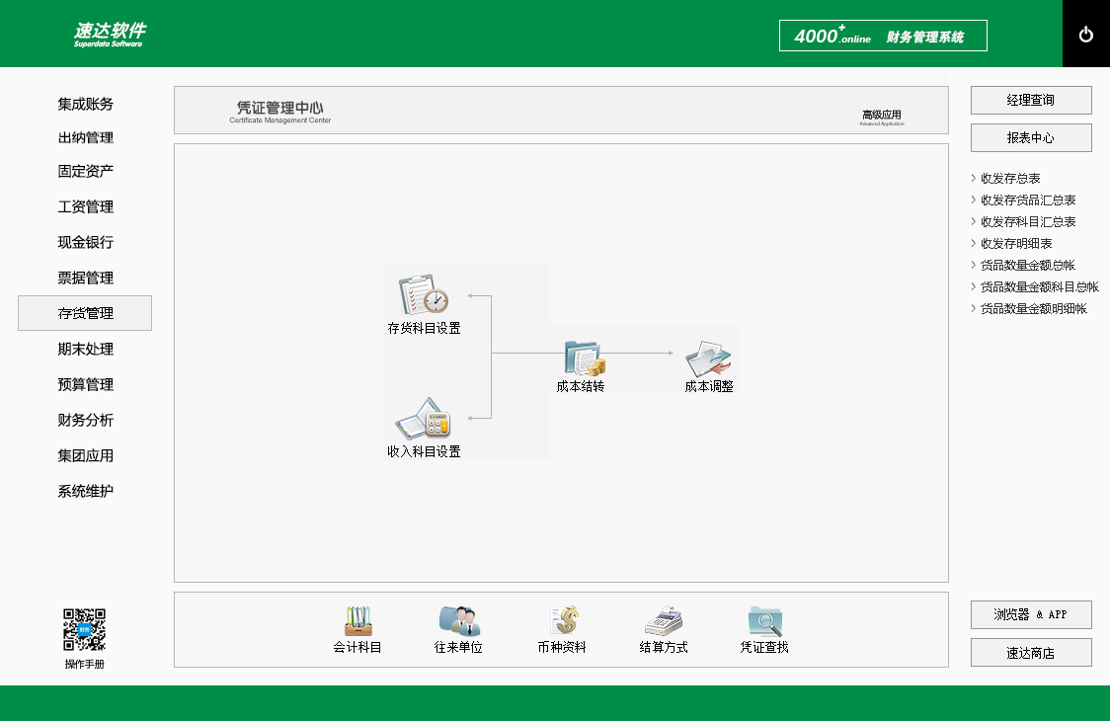The image size is (1110, 721).
Task: Click the 高级应用 advanced application link
Action: [880, 113]
